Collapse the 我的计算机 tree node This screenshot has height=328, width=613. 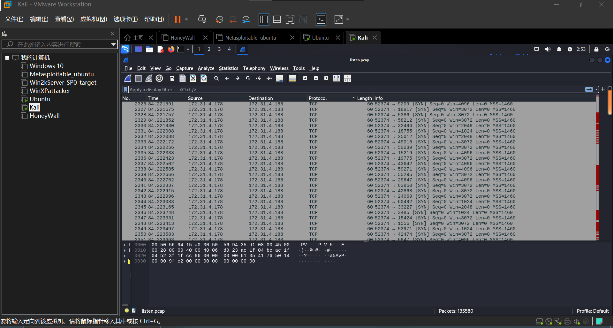point(7,58)
